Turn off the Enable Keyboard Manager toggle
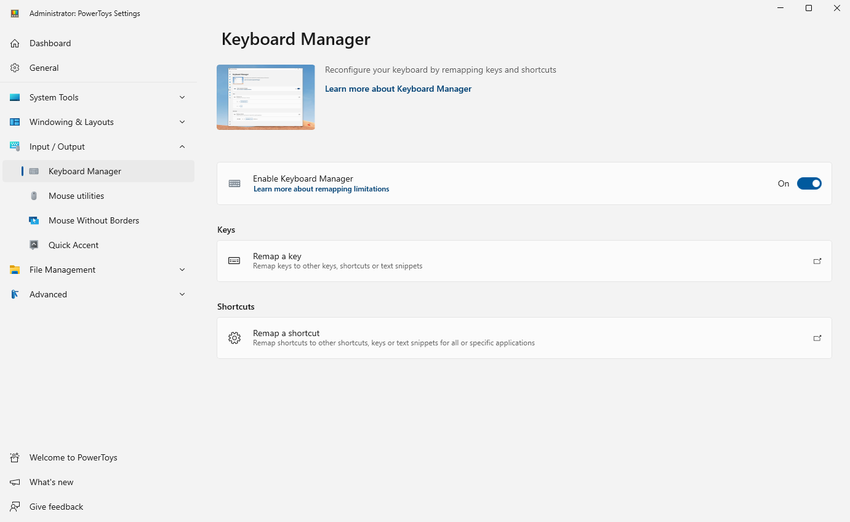850x522 pixels. point(809,183)
